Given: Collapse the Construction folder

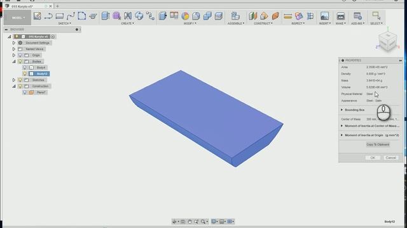Looking at the screenshot, I should click(14, 86).
